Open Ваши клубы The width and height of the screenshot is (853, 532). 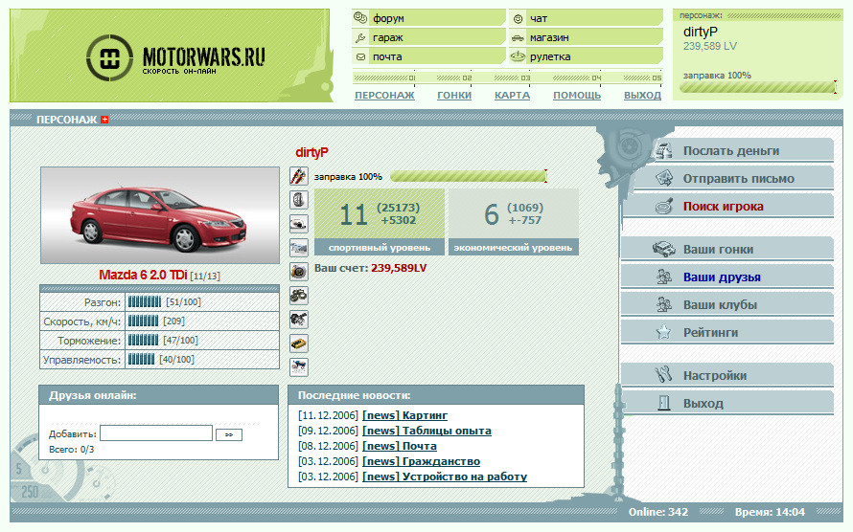tap(727, 304)
